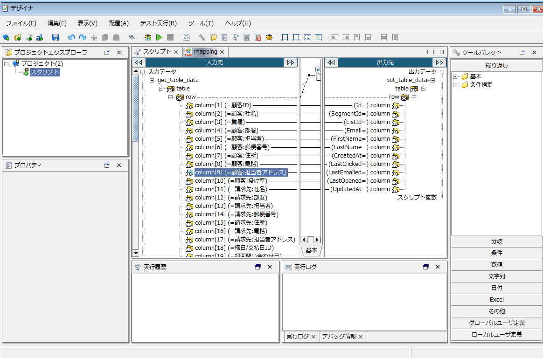Open the Excel palette category
The image size is (543, 358).
pos(496,300)
